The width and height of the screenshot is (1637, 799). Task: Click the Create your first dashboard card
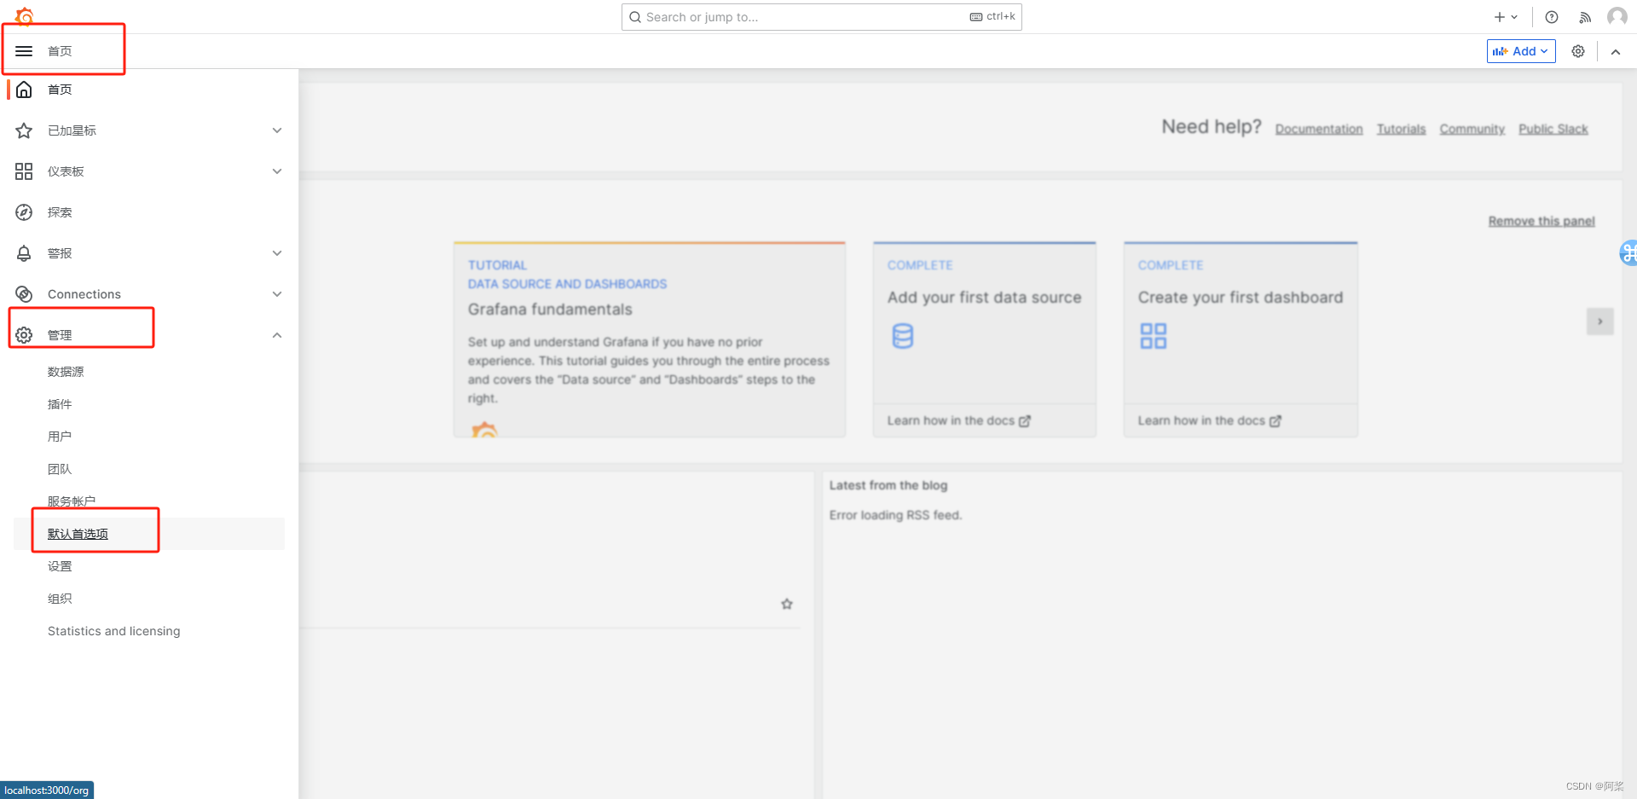[1241, 339]
